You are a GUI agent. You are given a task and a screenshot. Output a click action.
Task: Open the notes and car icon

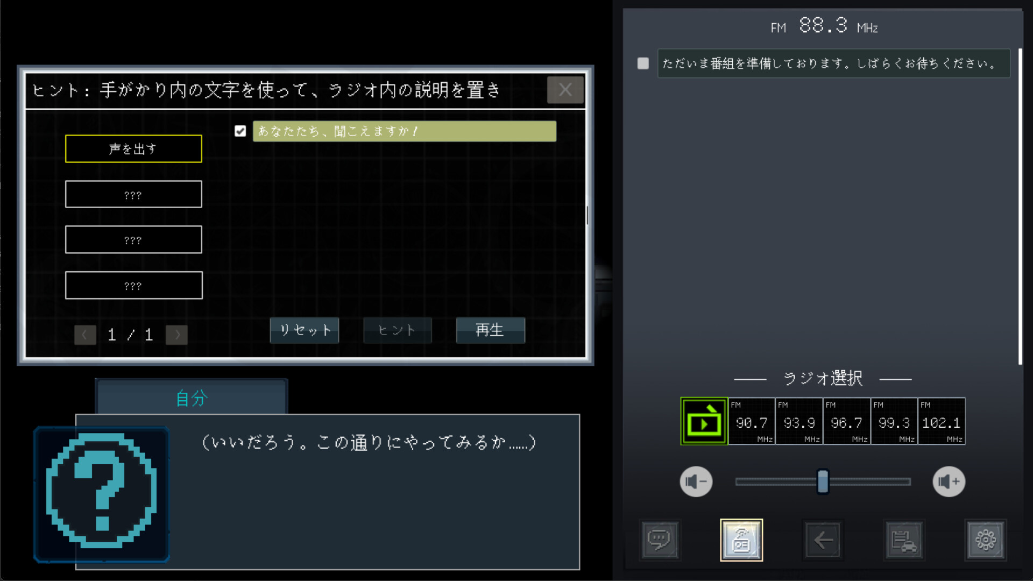(904, 540)
